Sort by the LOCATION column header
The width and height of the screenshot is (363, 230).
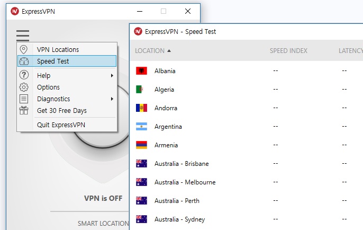(x=150, y=50)
